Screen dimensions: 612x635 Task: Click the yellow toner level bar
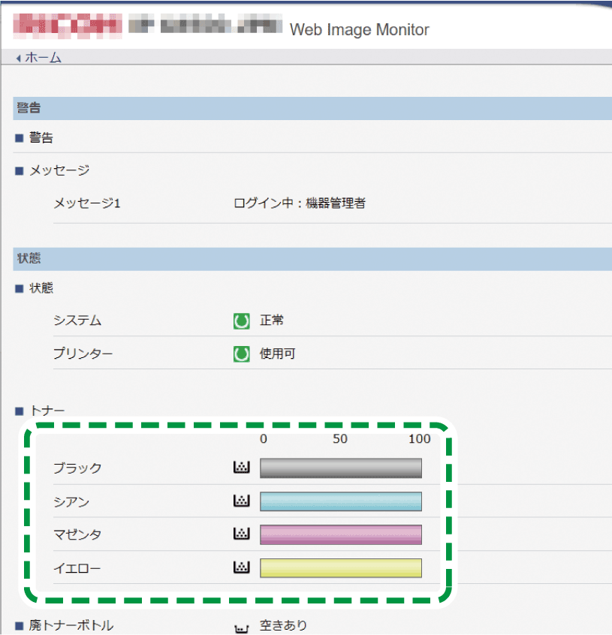[x=340, y=568]
